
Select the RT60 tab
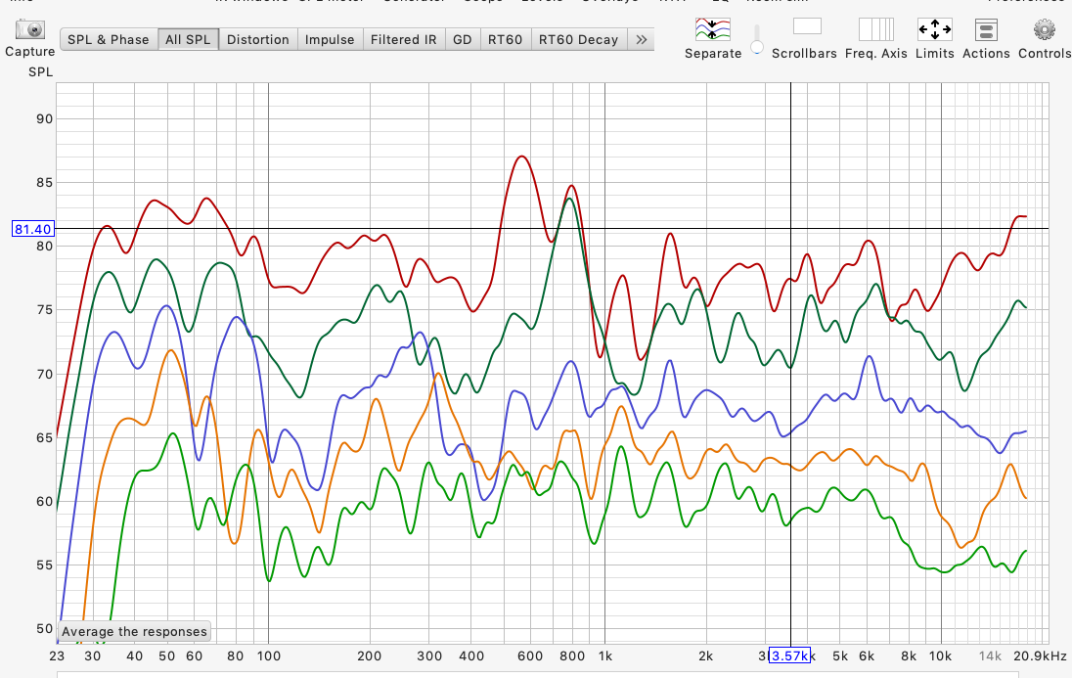click(506, 40)
